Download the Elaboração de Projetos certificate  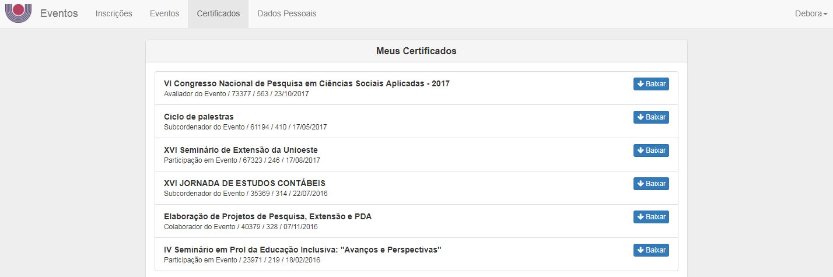pyautogui.click(x=651, y=217)
